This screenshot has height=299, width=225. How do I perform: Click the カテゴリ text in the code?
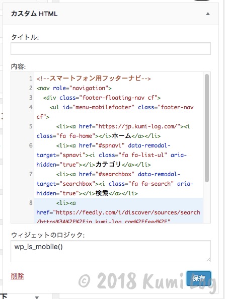click(x=108, y=165)
